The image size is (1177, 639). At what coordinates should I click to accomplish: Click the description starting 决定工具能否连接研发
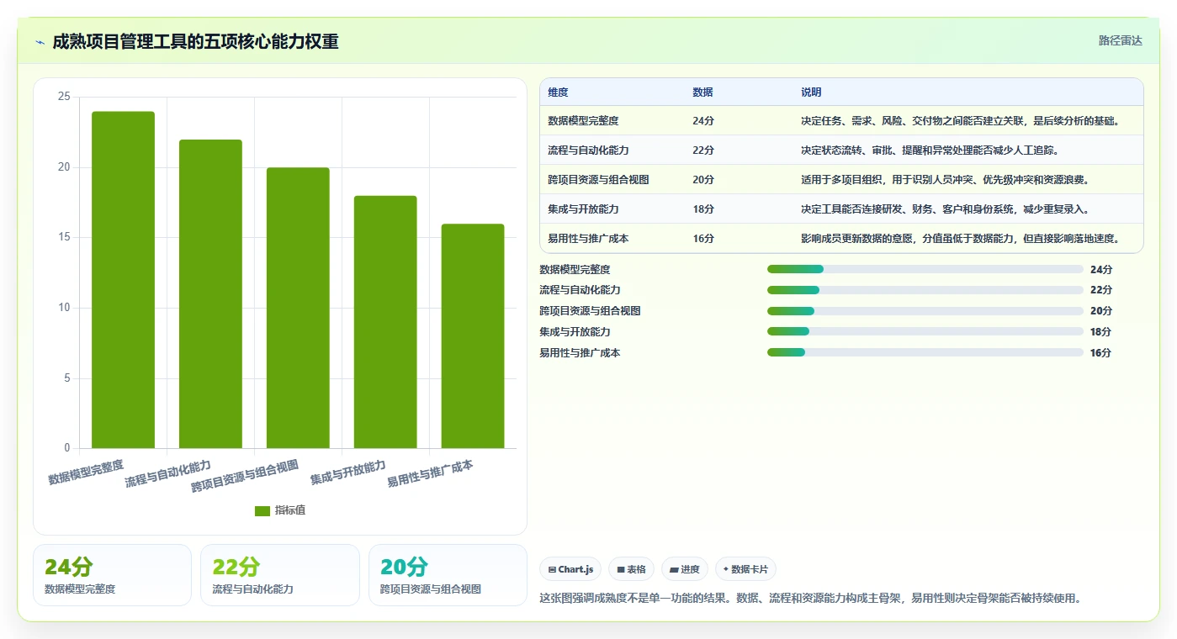(945, 209)
